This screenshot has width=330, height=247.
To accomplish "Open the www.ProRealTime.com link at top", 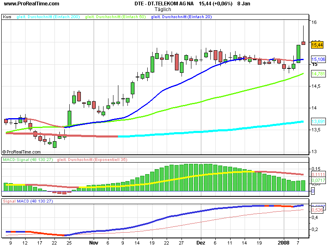I will pyautogui.click(x=31, y=4).
